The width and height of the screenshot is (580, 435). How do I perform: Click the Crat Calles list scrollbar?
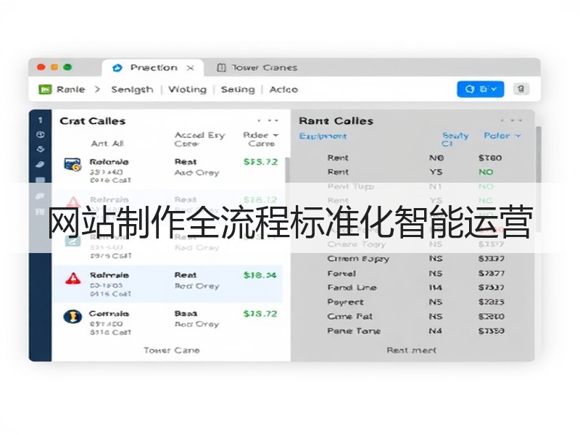[287, 170]
